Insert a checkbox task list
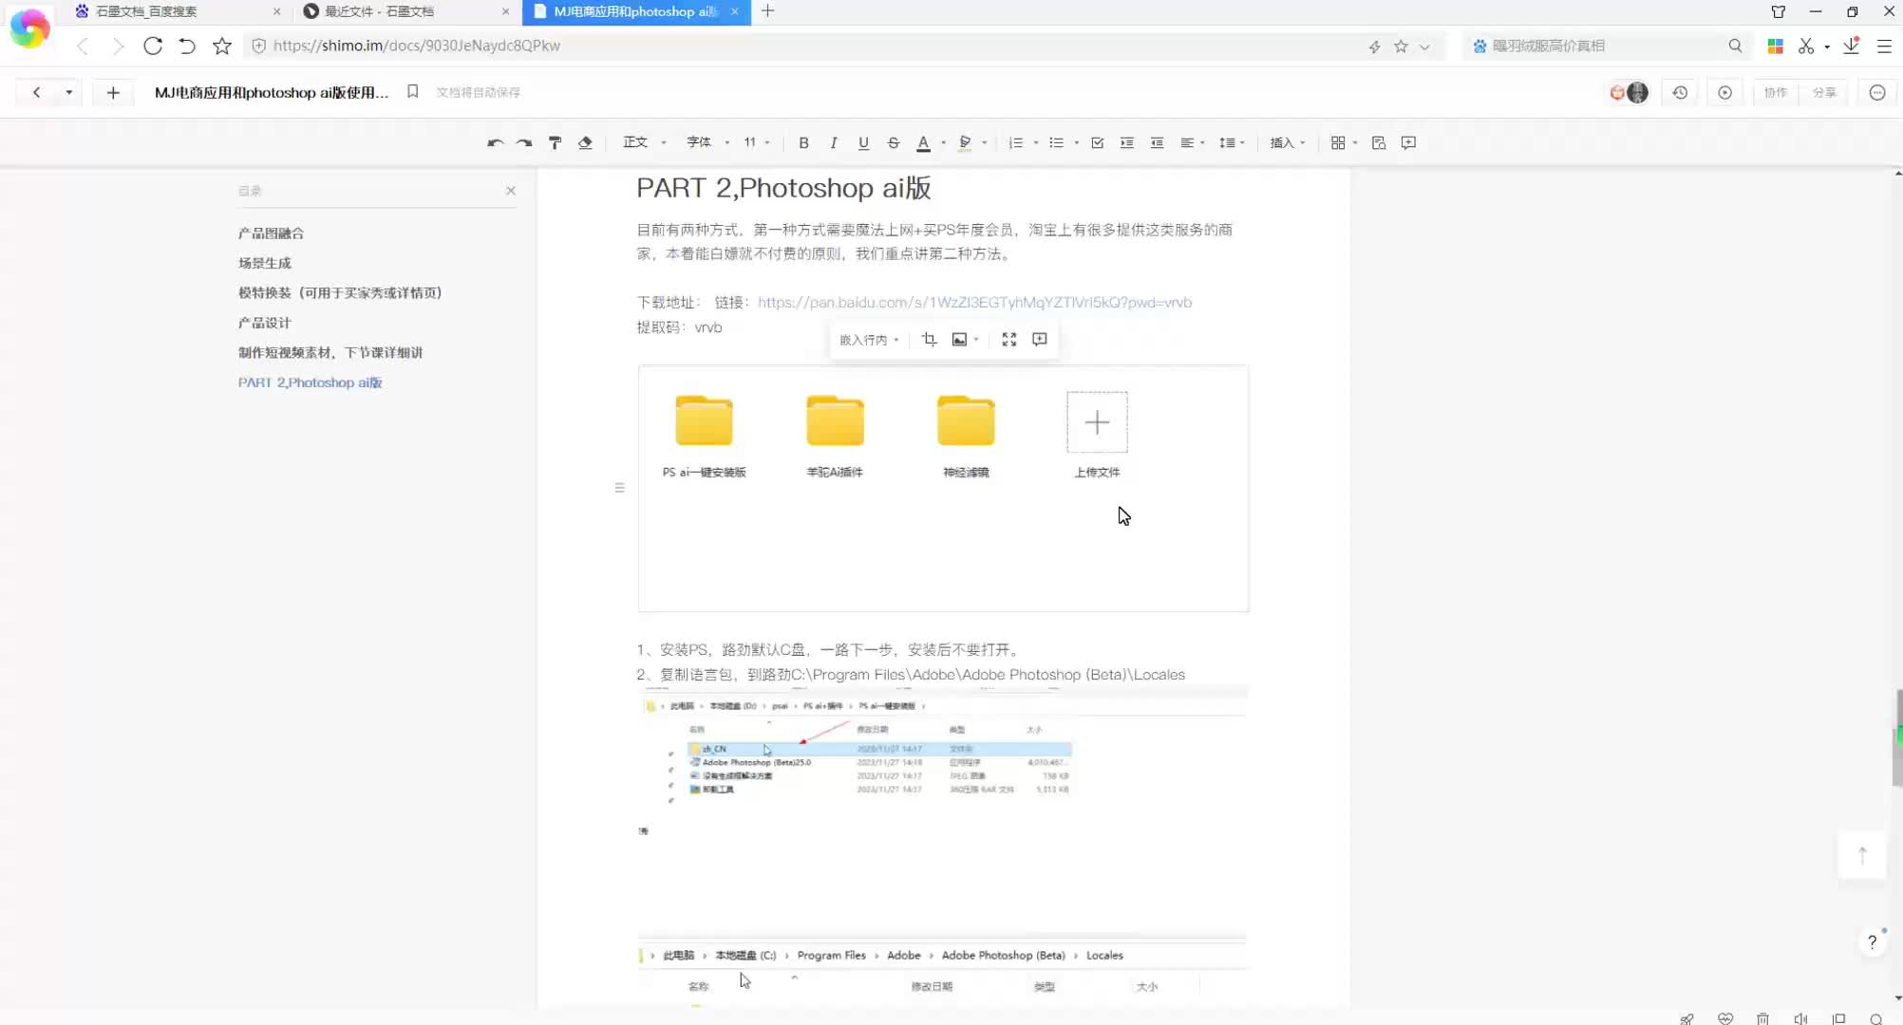 pyautogui.click(x=1098, y=142)
